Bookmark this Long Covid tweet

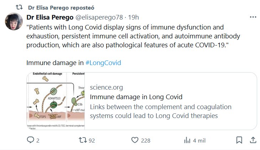coord(239,140)
